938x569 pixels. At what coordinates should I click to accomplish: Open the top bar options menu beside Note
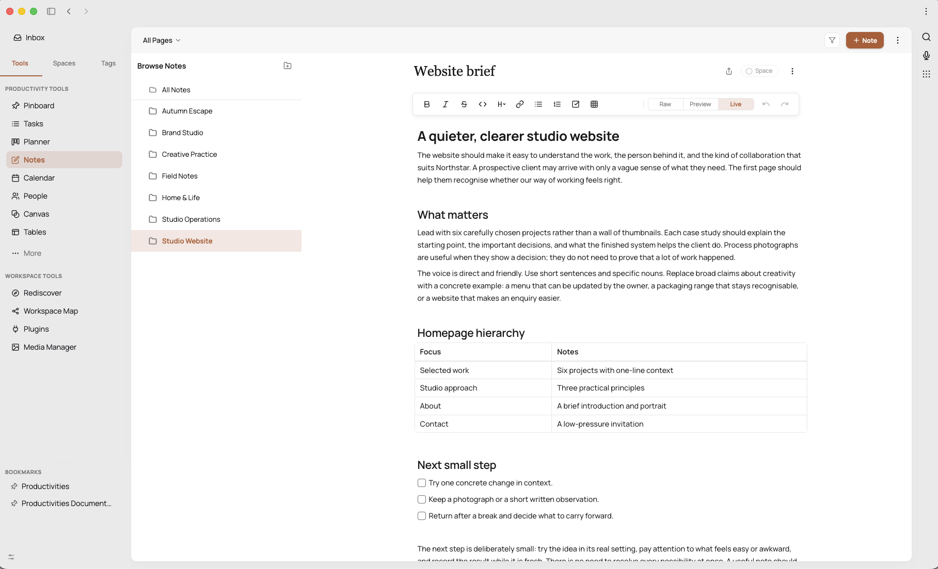tap(898, 40)
